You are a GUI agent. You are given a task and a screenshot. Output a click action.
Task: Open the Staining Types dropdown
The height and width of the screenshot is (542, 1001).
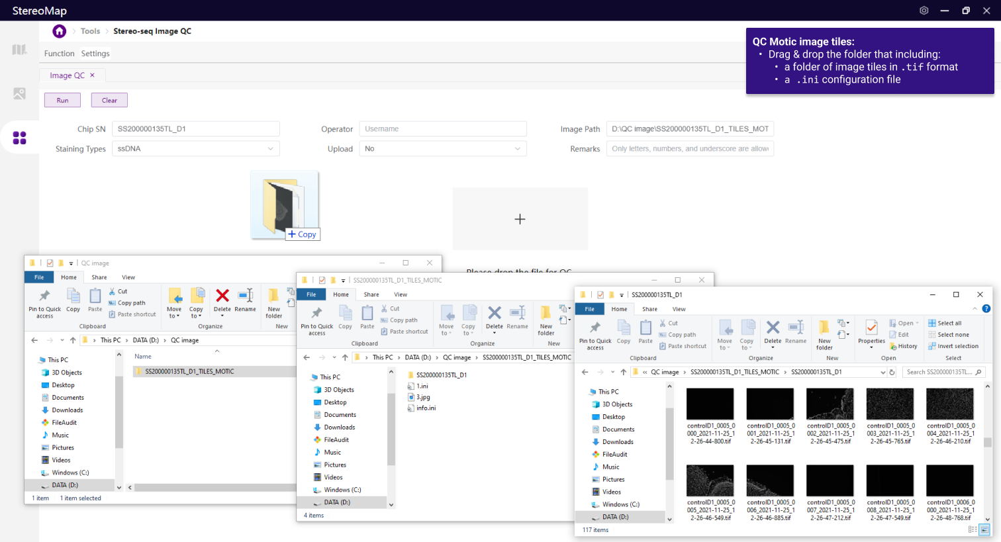[x=195, y=149]
